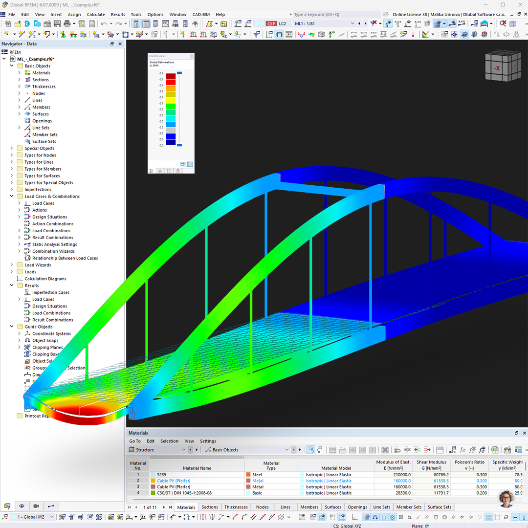Start the results animation filmstrip icon
This screenshot has width=528, height=528.
tap(289, 34)
